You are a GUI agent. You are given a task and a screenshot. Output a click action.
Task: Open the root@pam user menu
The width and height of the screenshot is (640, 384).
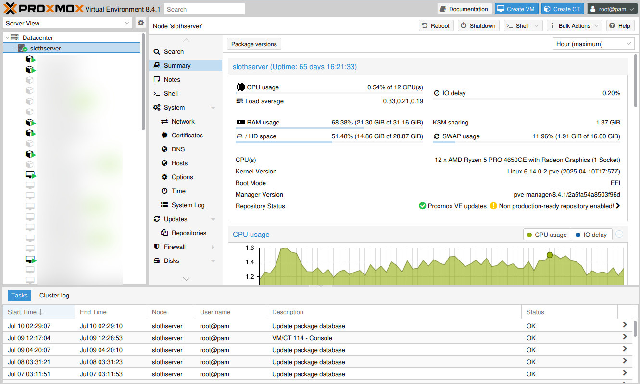tap(612, 9)
